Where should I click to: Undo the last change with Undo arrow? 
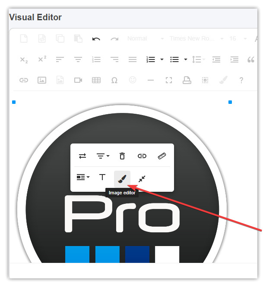pyautogui.click(x=96, y=39)
